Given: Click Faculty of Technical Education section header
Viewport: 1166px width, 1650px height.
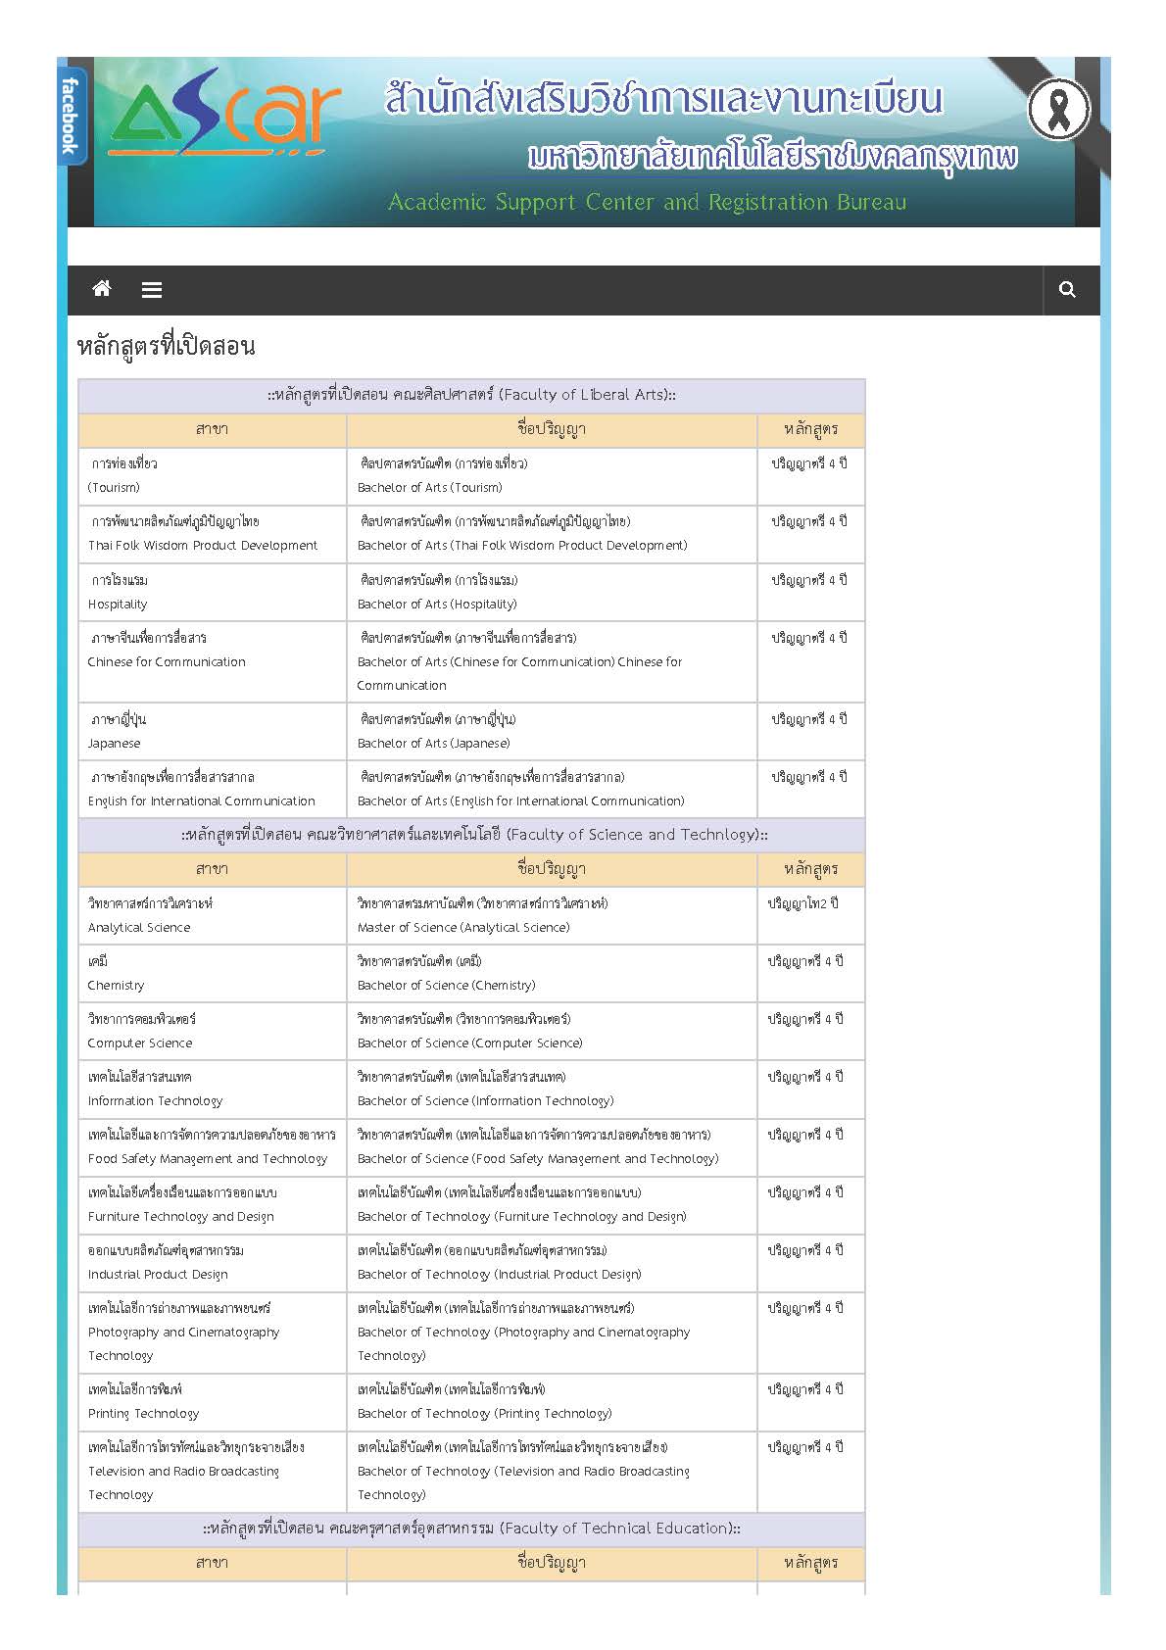Looking at the screenshot, I should 471,1529.
